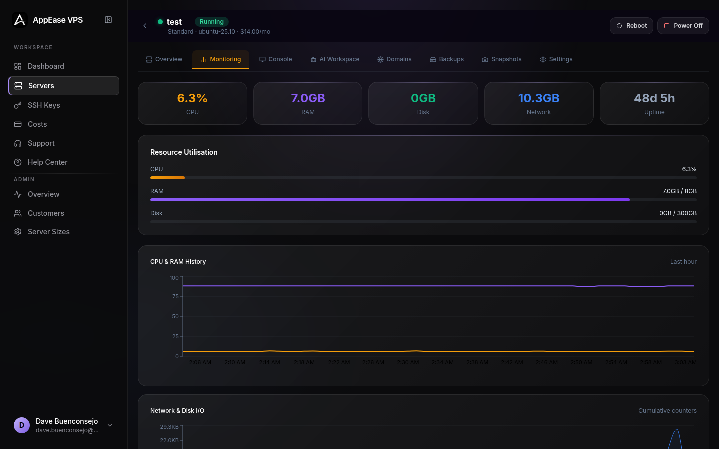This screenshot has height=449, width=719.
Task: Click the "Cumulative counters" label
Action: (667, 411)
